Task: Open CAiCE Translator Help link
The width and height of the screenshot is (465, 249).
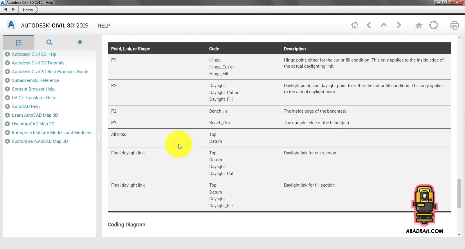Action: (x=33, y=98)
